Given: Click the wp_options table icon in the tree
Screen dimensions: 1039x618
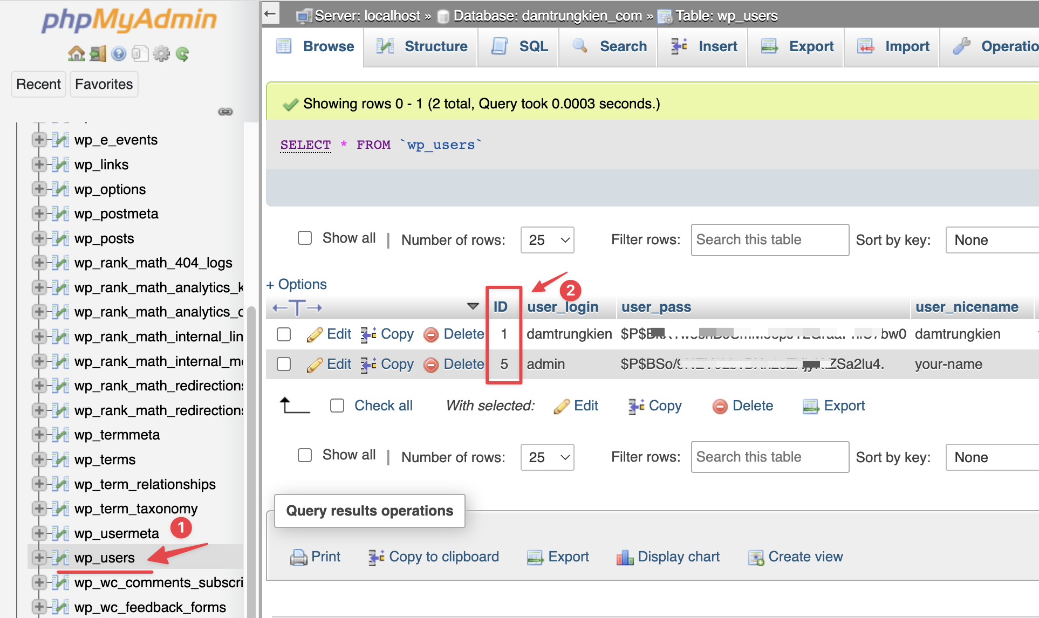Looking at the screenshot, I should point(61,189).
